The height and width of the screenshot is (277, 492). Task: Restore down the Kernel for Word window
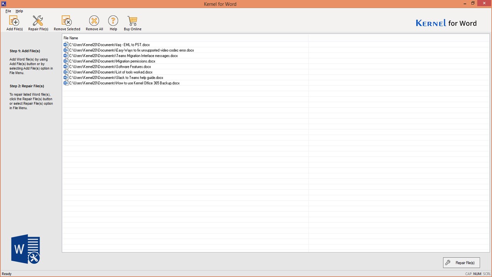[x=473, y=3]
